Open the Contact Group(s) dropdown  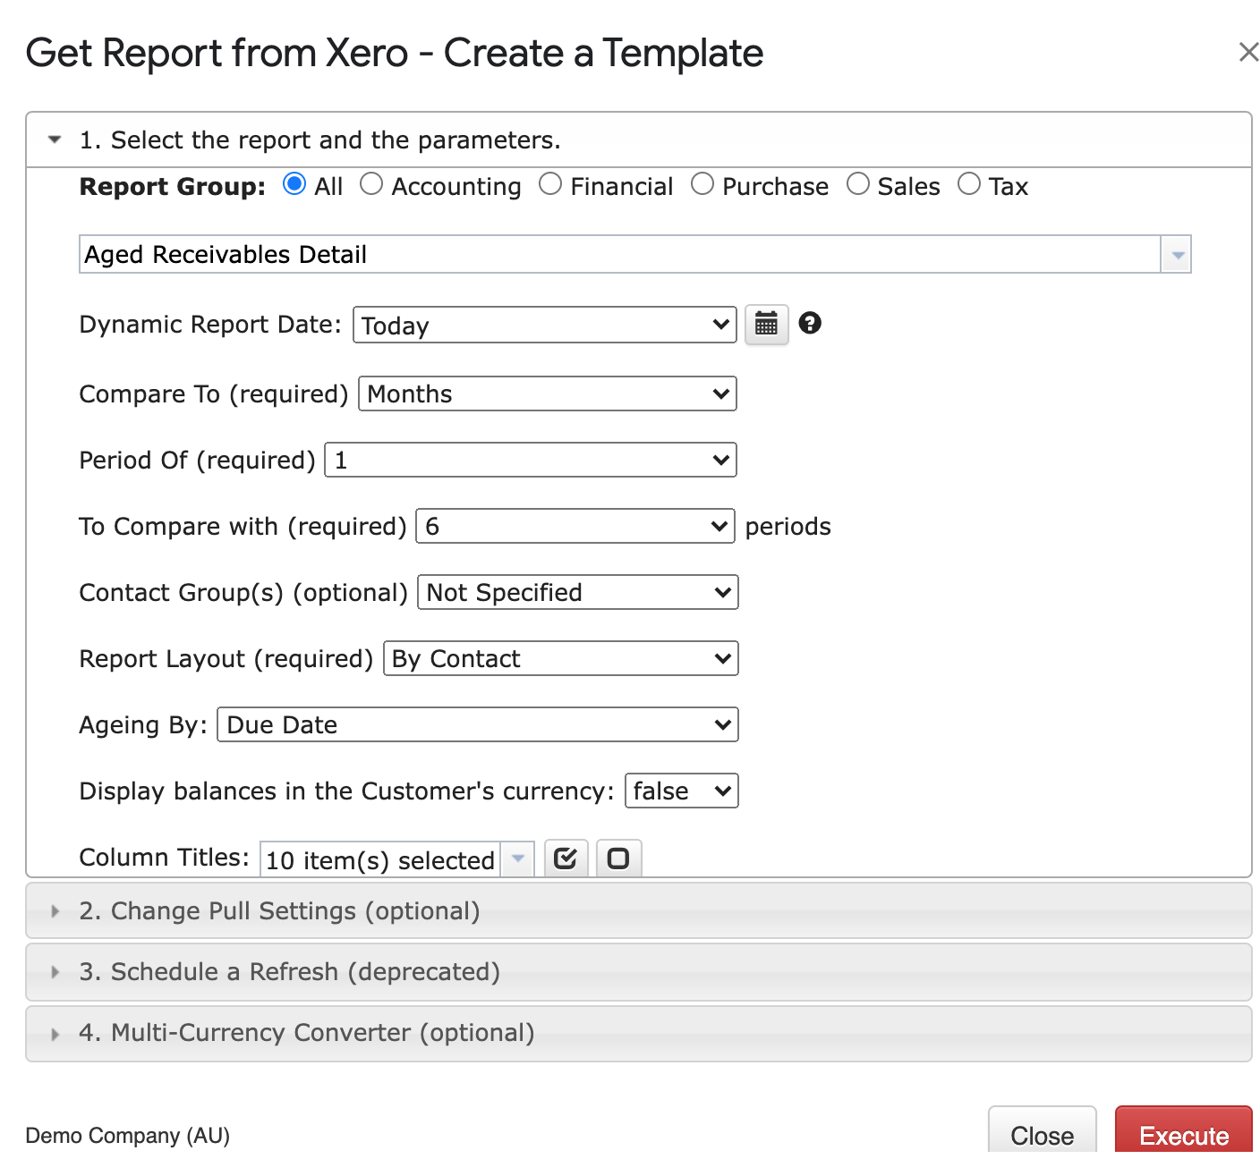pyautogui.click(x=578, y=592)
